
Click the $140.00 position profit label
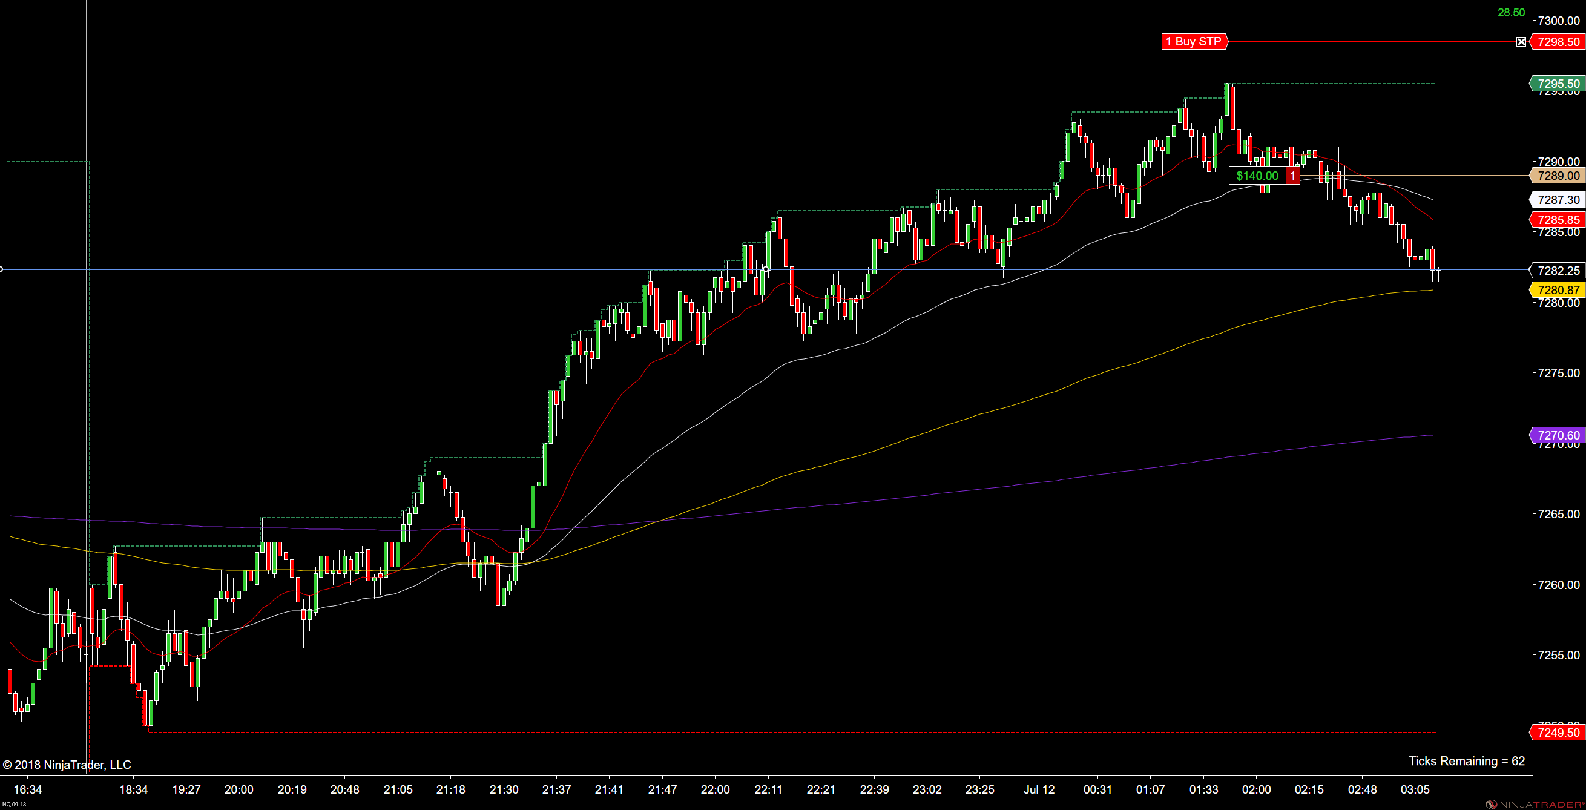click(x=1257, y=176)
